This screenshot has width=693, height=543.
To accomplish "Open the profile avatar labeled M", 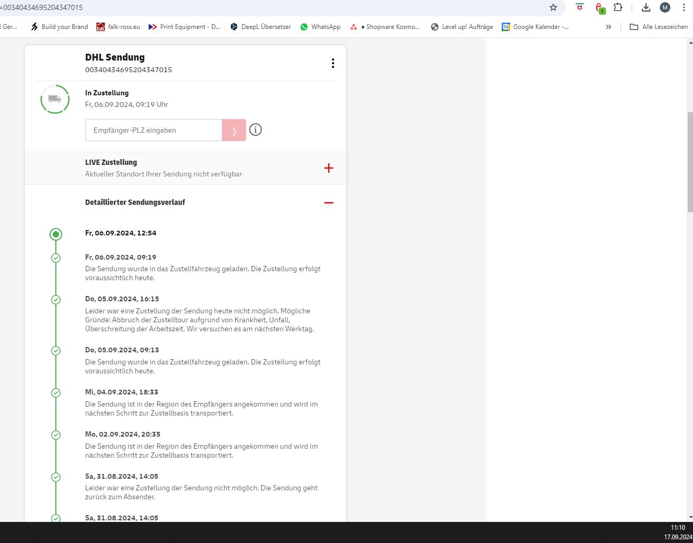I will 665,7.
